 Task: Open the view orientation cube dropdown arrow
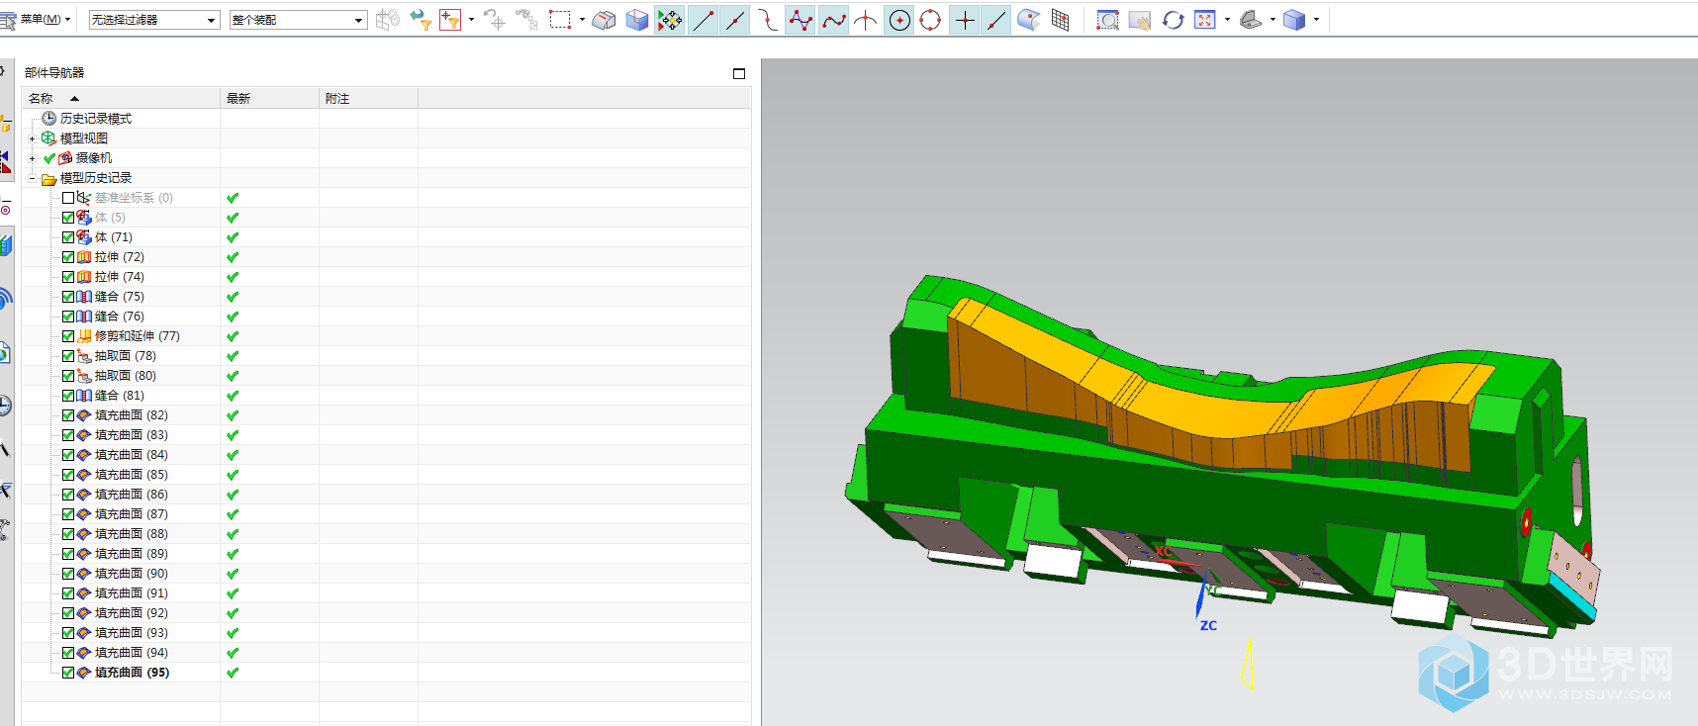[1316, 20]
